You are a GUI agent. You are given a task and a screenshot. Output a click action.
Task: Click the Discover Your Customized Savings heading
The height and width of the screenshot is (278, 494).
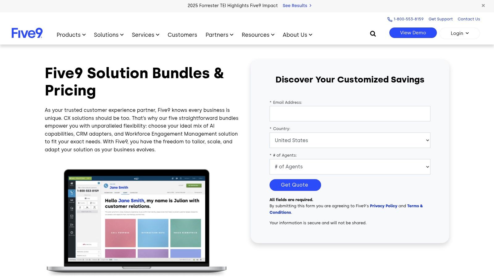pyautogui.click(x=350, y=80)
